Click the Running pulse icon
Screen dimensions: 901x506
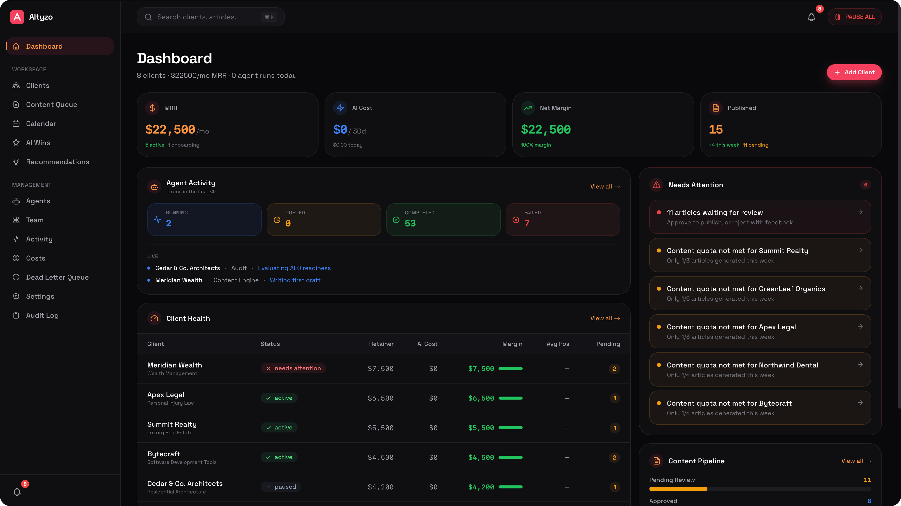[157, 220]
